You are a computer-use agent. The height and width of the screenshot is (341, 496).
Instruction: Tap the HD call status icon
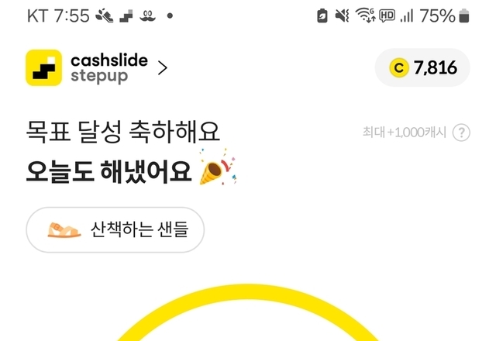(387, 15)
